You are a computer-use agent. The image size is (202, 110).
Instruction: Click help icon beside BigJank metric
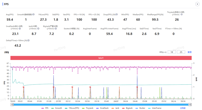click(x=56, y=29)
